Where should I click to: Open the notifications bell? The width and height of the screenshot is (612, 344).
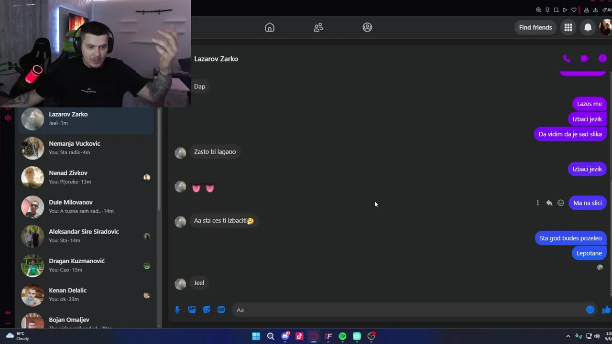[x=588, y=27]
